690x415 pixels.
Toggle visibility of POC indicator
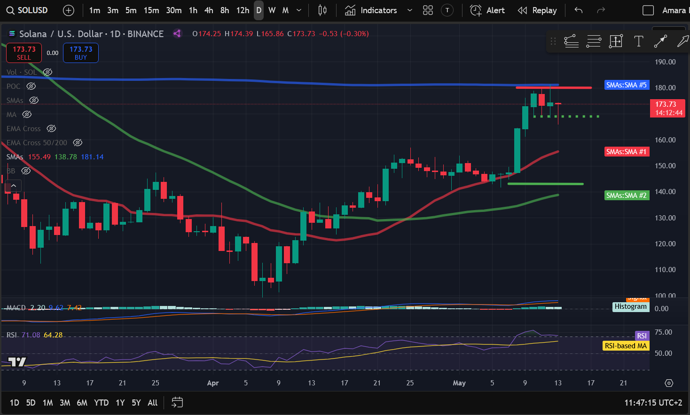coord(31,86)
